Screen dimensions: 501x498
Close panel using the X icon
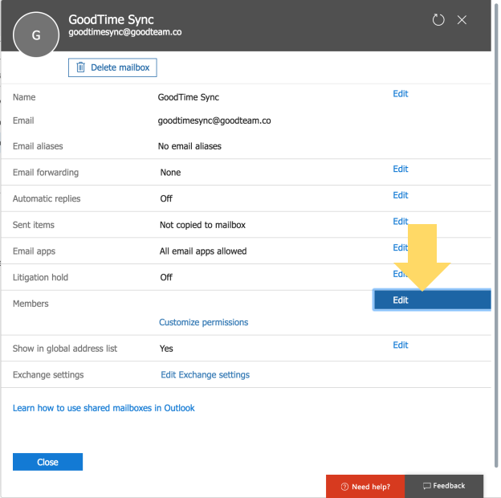coord(462,20)
